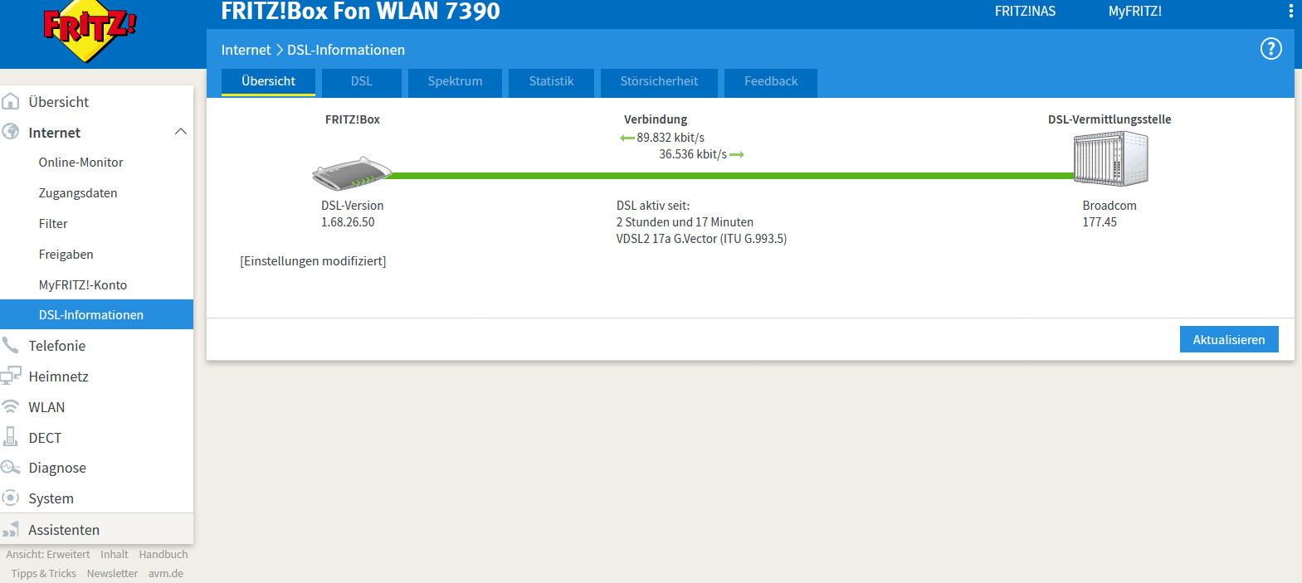Switch to the Spektrum tab

pos(455,82)
